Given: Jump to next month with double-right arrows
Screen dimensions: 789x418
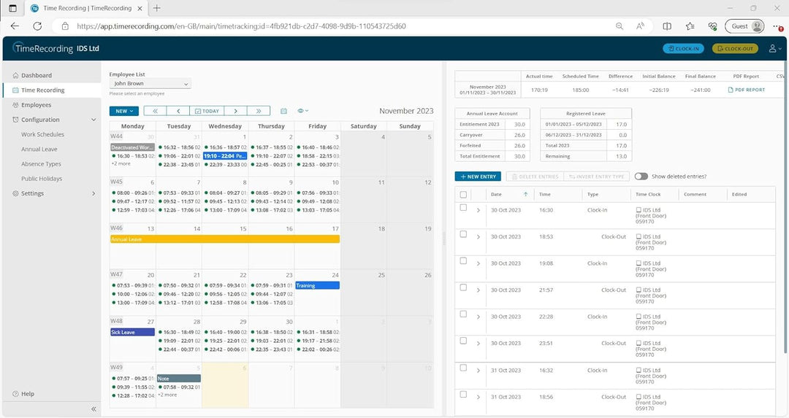Looking at the screenshot, I should point(259,111).
